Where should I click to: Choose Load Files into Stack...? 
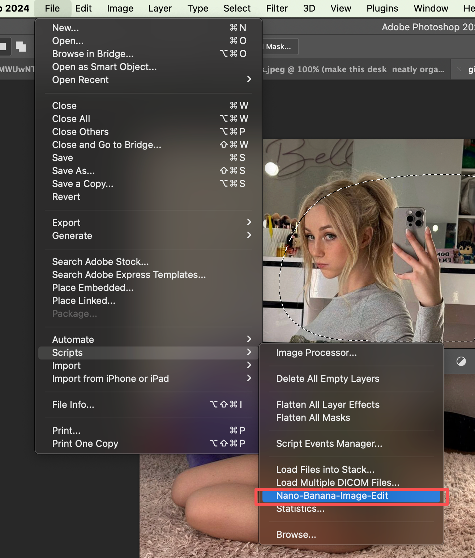351,470
